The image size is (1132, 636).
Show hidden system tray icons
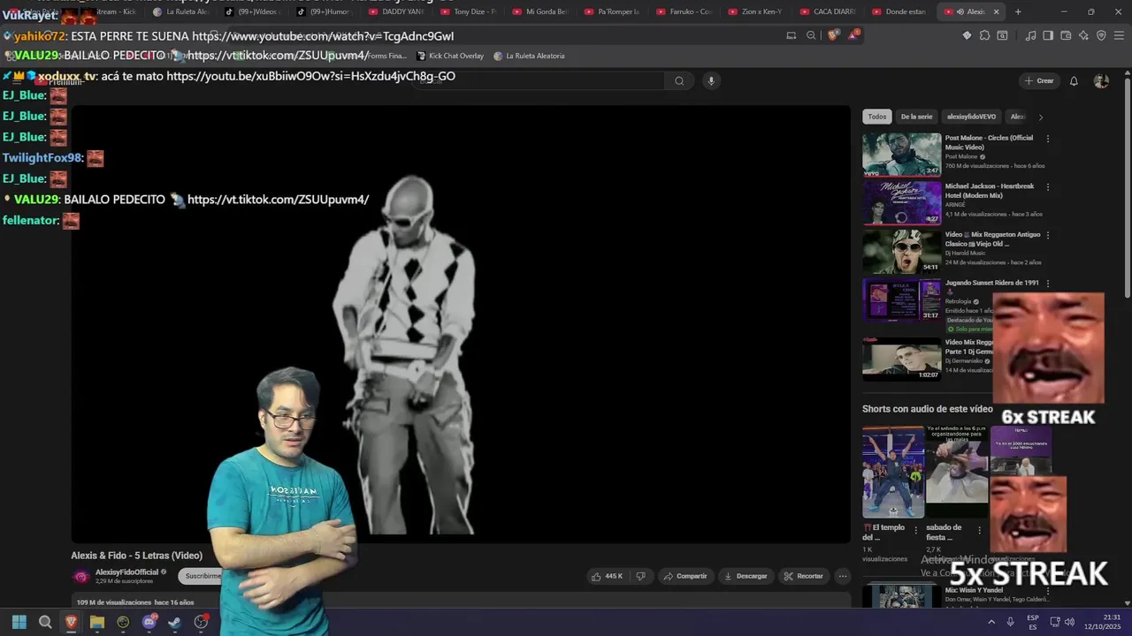(x=990, y=622)
